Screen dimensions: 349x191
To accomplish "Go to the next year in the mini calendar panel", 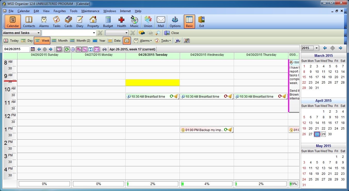I will (340, 48).
